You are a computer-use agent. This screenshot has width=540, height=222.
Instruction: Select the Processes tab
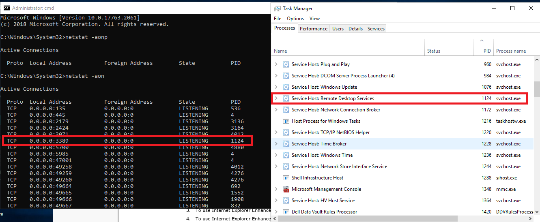click(284, 28)
